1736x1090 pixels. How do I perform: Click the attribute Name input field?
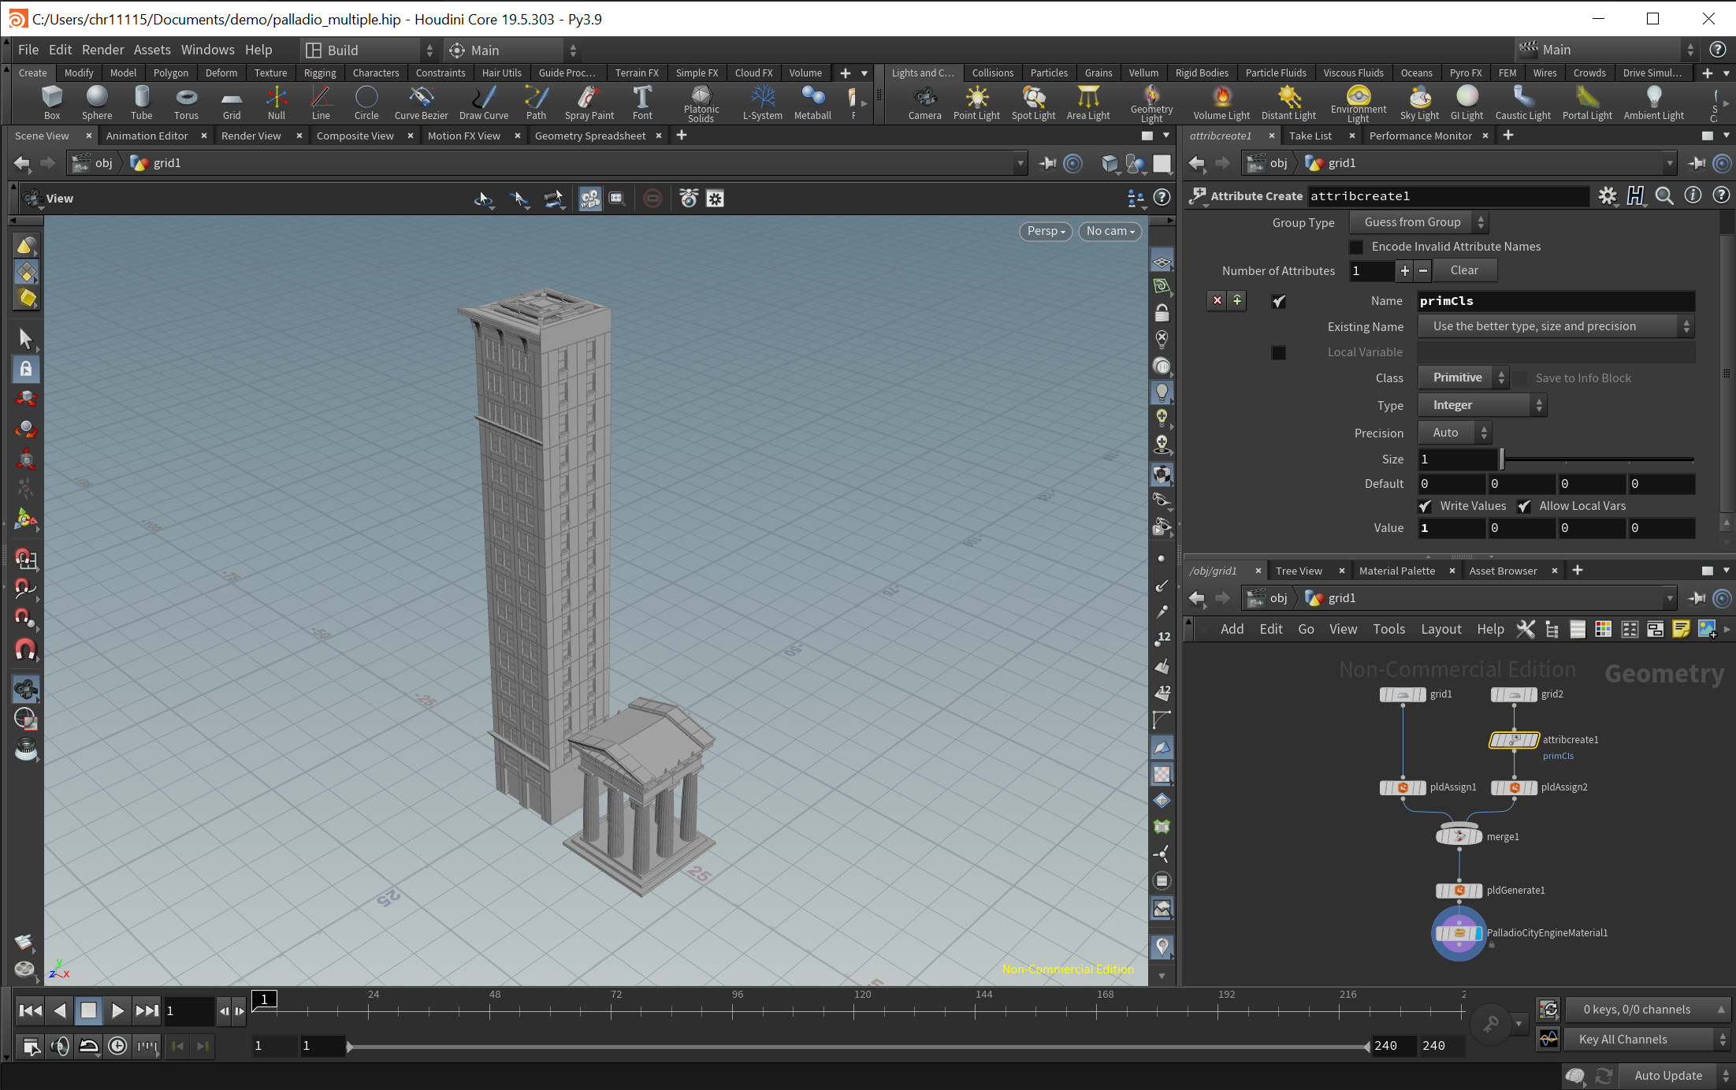point(1556,301)
